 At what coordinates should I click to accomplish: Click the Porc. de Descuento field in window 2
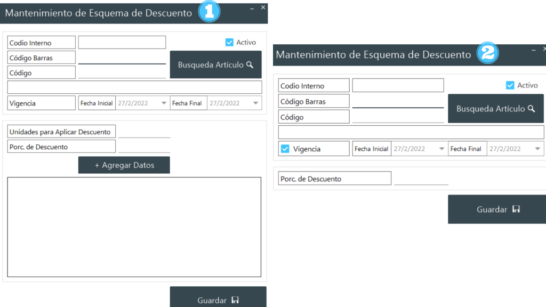tap(421, 179)
